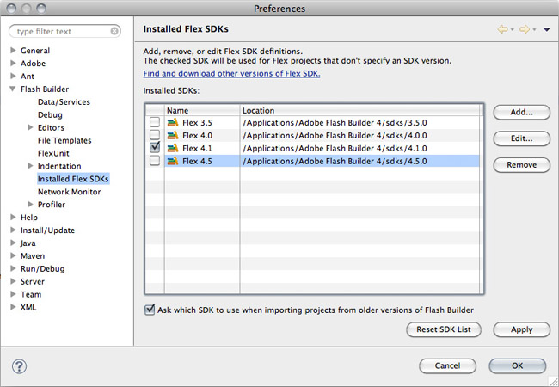559x387 pixels.
Task: Click the Cancel button
Action: tap(447, 366)
